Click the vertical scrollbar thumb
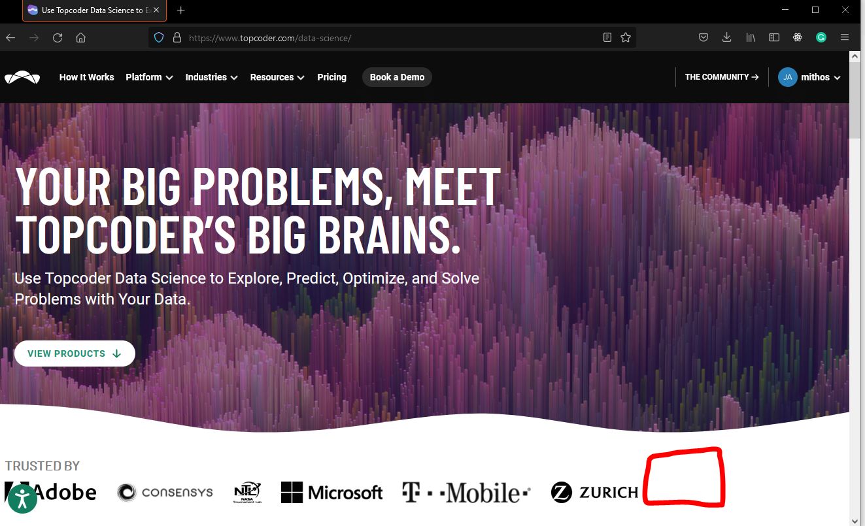This screenshot has width=865, height=526. point(855,100)
